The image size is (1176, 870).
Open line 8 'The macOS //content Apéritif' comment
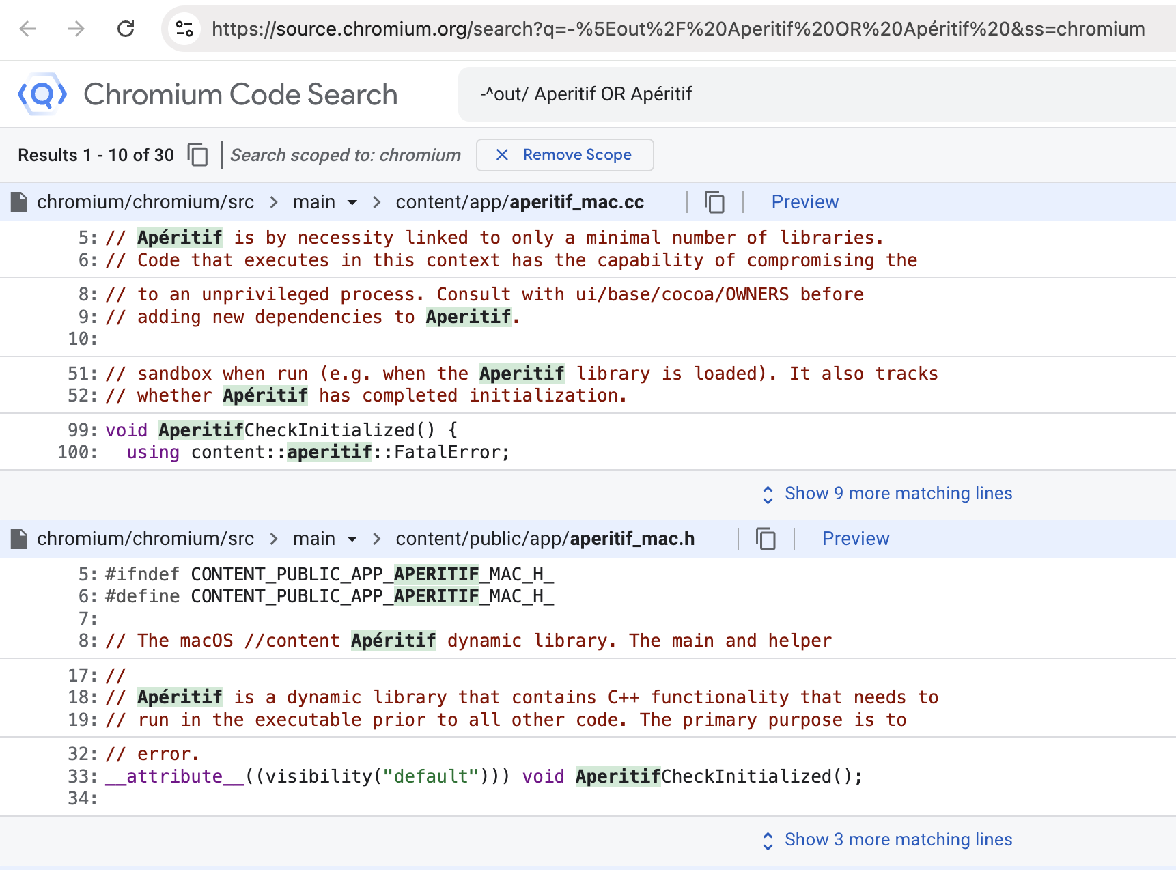pyautogui.click(x=468, y=641)
